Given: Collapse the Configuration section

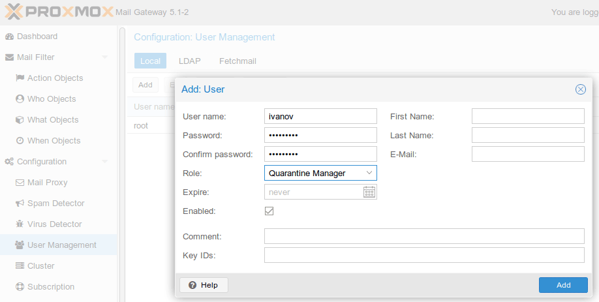Looking at the screenshot, I should tap(105, 162).
